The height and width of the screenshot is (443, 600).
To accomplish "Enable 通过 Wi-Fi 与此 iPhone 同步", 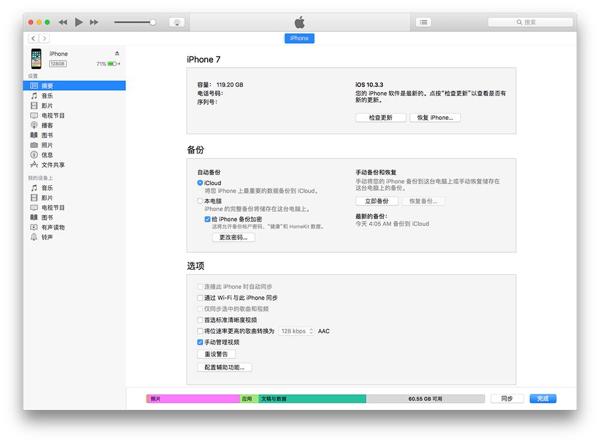I will pos(200,298).
